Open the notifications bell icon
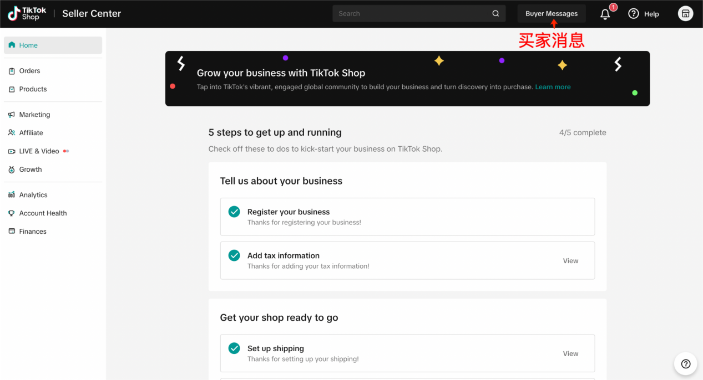The width and height of the screenshot is (703, 380). 605,14
